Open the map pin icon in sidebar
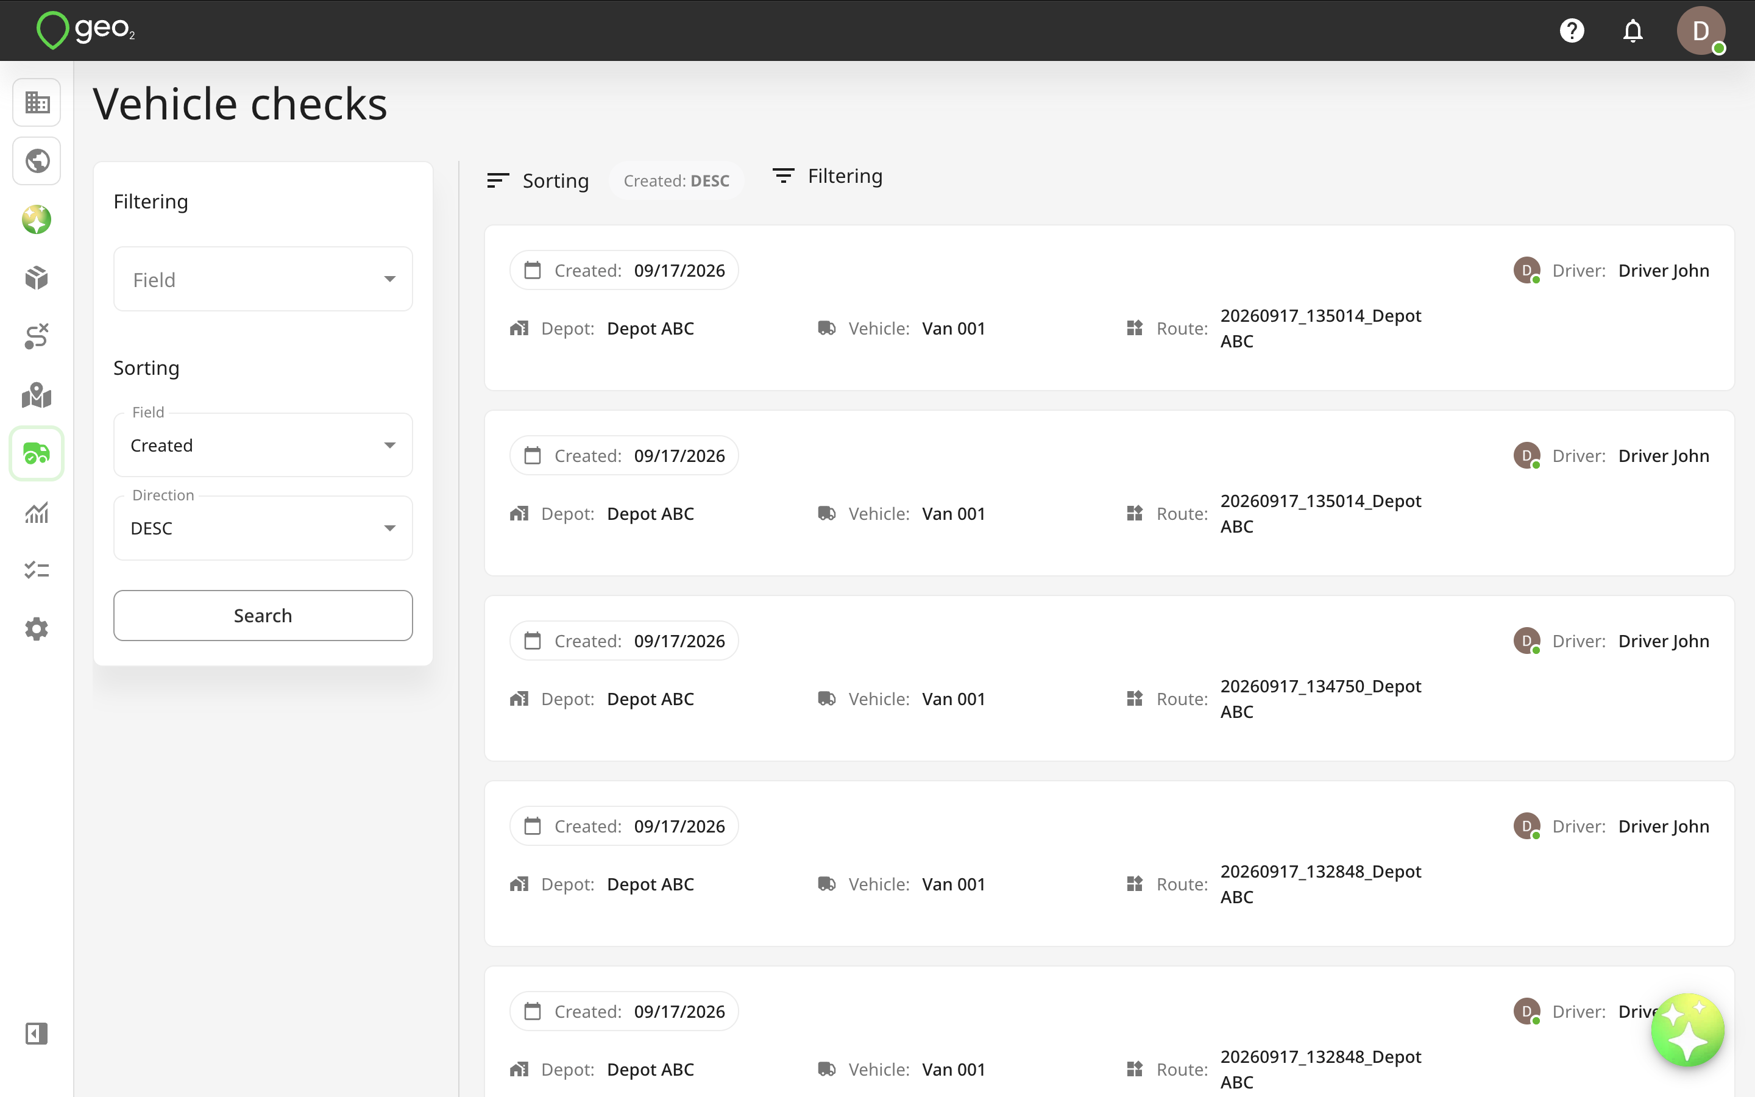The width and height of the screenshot is (1755, 1097). pos(37,396)
